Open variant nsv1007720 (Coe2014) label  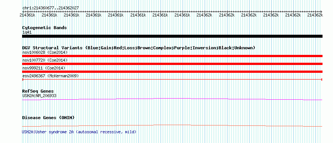[x=45, y=60]
